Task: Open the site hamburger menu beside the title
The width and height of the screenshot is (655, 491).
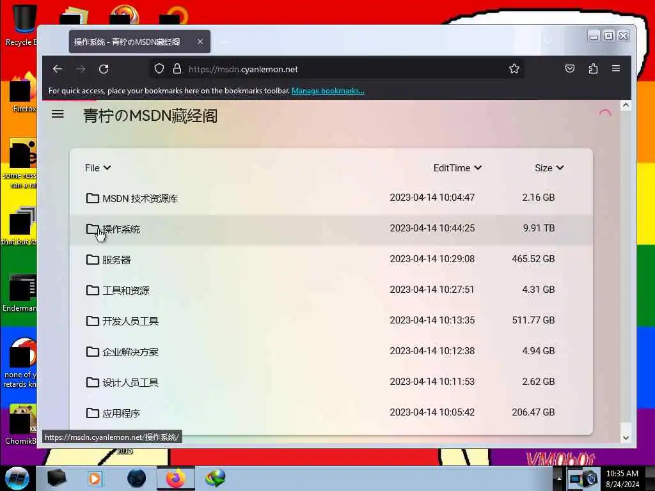Action: [x=58, y=114]
